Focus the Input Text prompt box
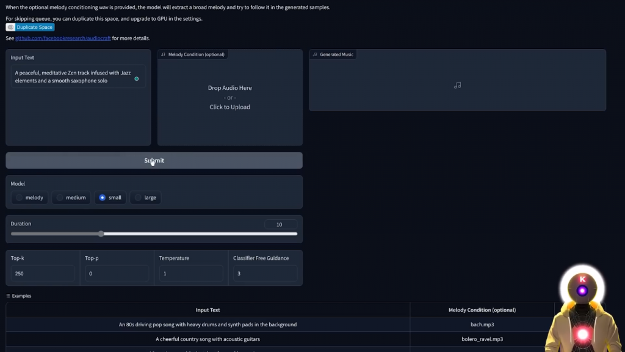 pyautogui.click(x=78, y=76)
